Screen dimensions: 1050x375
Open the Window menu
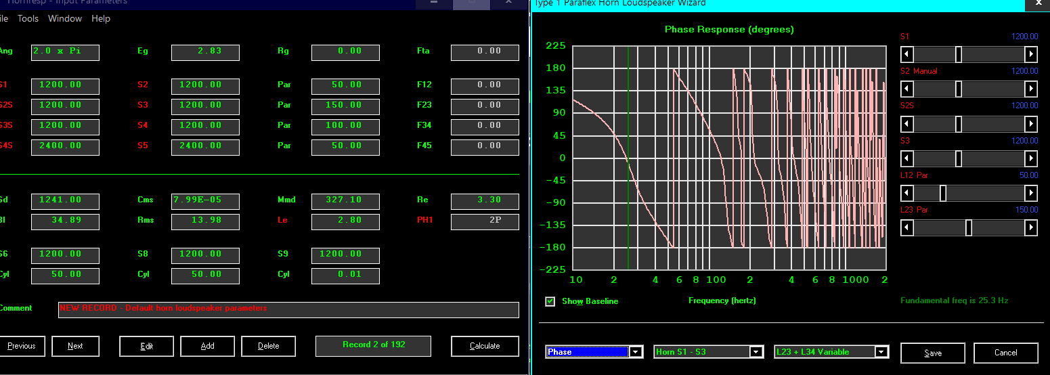(x=65, y=18)
